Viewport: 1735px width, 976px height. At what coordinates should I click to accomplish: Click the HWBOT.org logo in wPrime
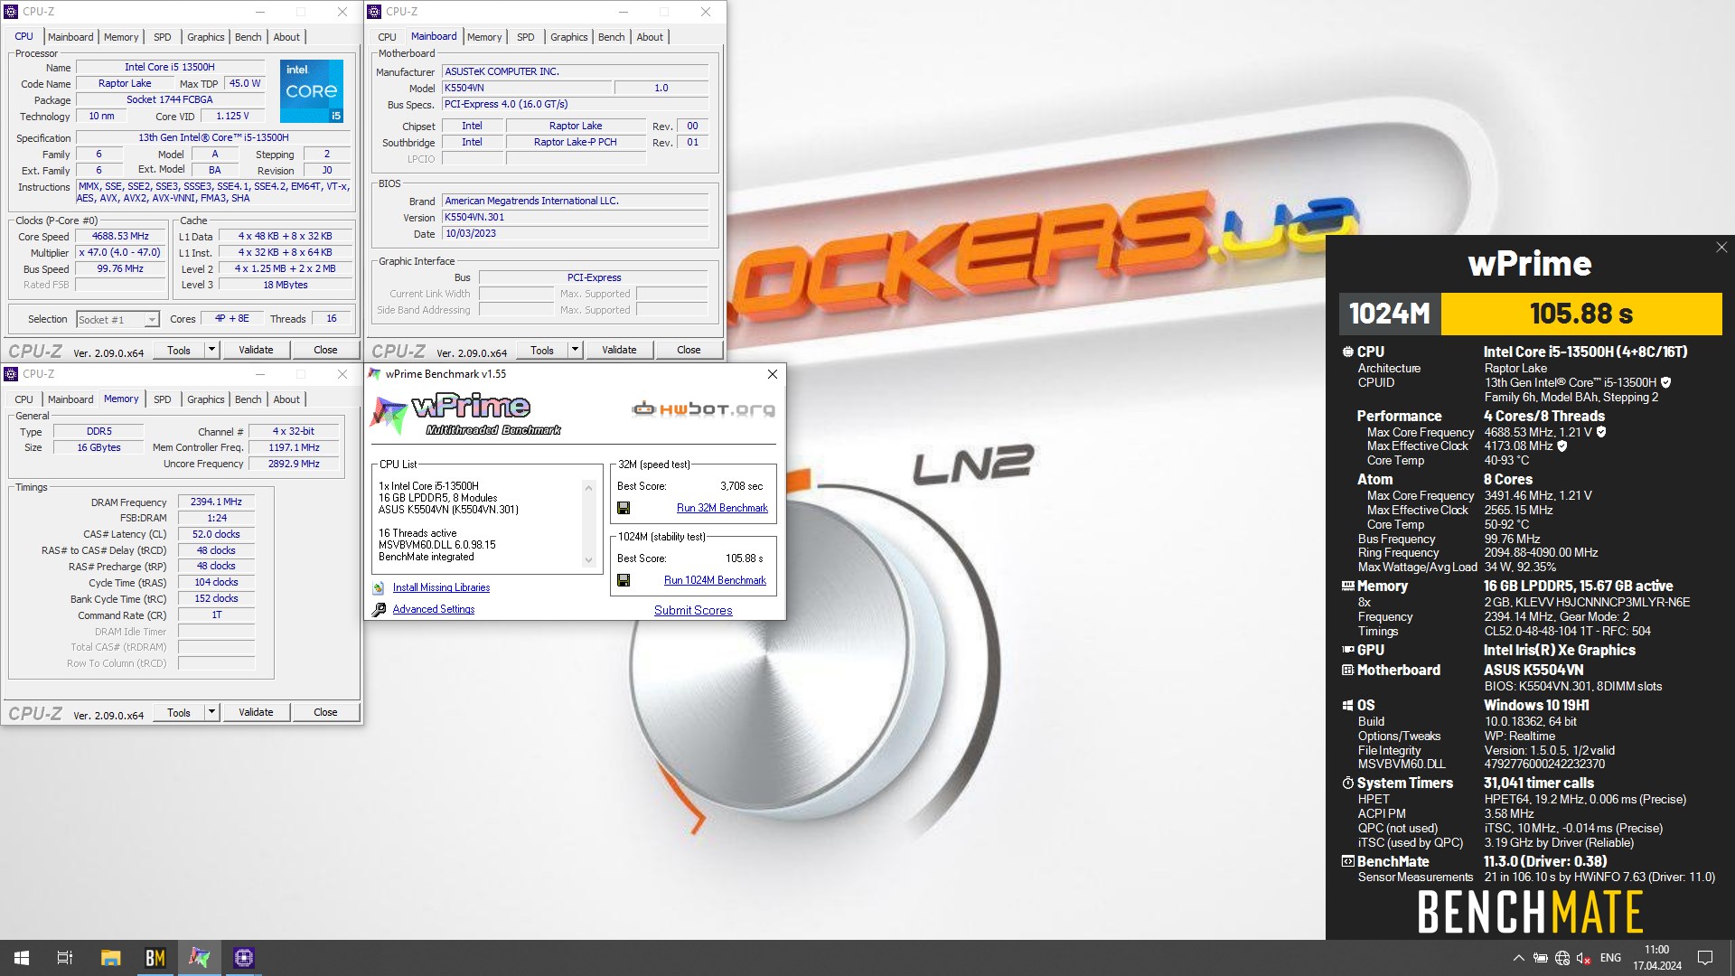[703, 409]
